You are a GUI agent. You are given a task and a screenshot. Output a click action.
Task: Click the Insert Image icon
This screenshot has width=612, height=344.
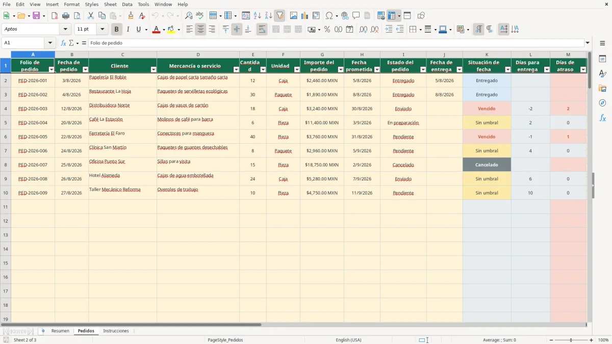[x=294, y=16]
